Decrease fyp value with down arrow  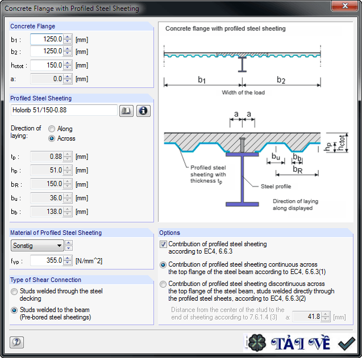pyautogui.click(x=67, y=263)
